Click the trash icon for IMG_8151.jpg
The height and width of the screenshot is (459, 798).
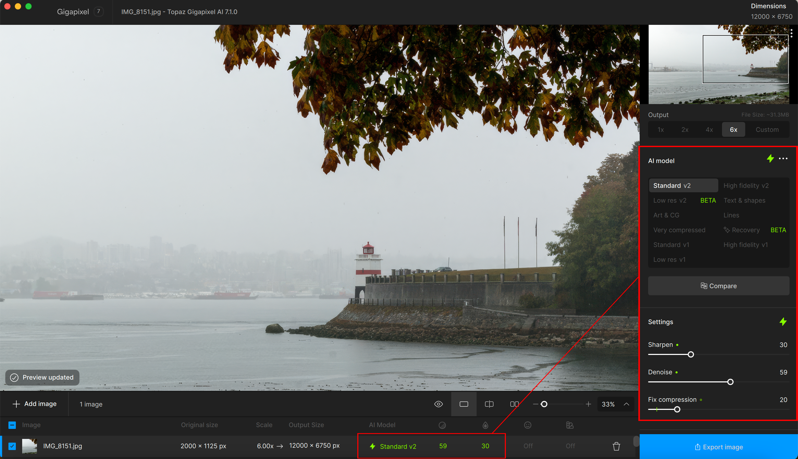616,446
